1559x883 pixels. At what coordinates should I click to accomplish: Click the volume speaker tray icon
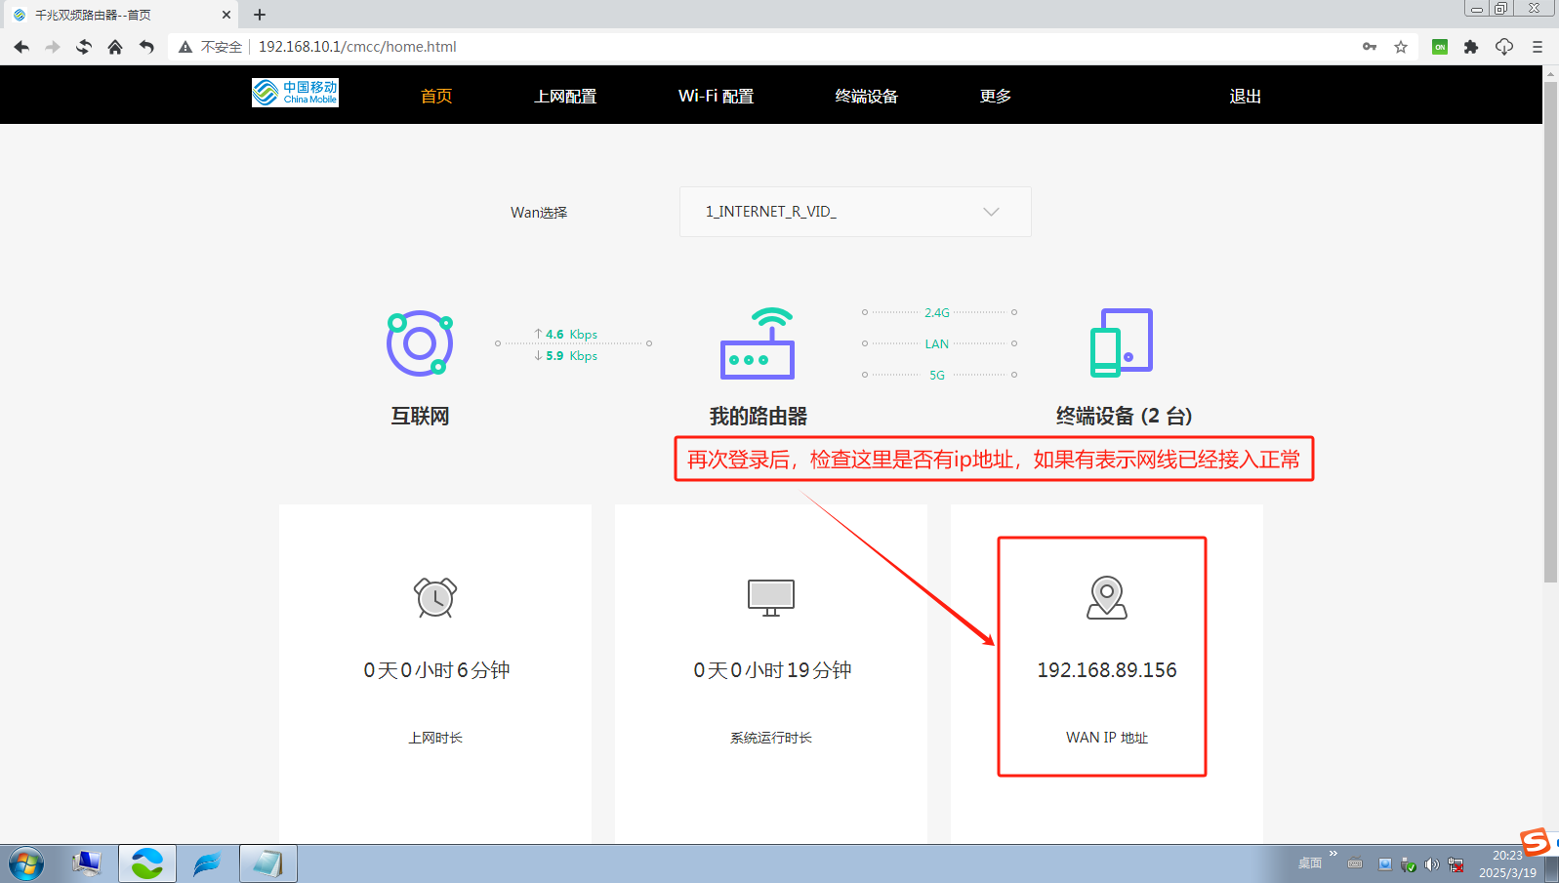[x=1432, y=864]
